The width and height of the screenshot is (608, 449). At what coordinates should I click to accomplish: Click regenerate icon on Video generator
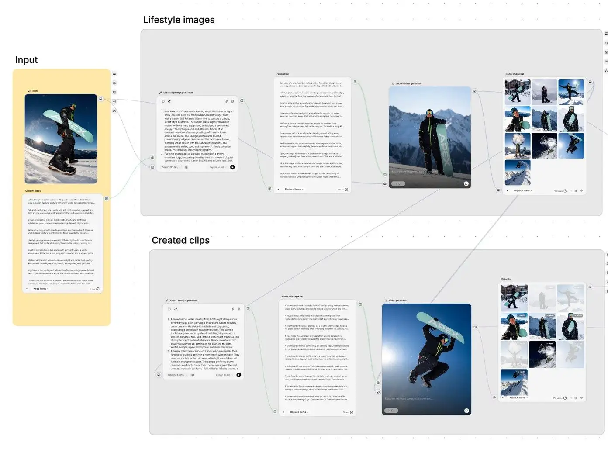466,411
